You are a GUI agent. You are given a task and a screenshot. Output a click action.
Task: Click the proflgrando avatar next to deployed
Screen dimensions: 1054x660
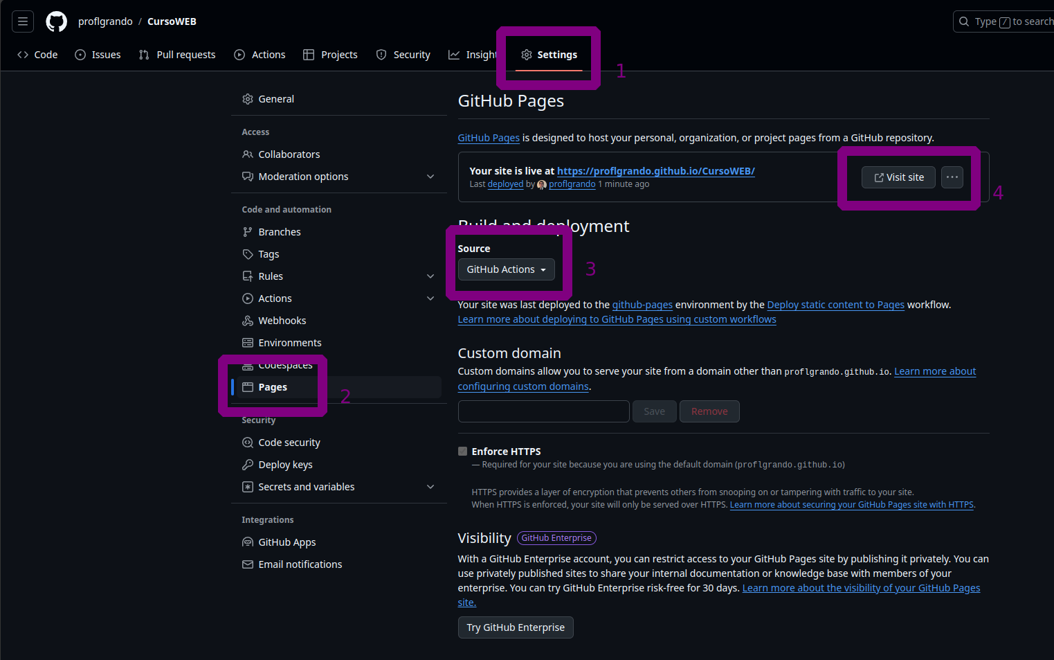pyautogui.click(x=542, y=185)
